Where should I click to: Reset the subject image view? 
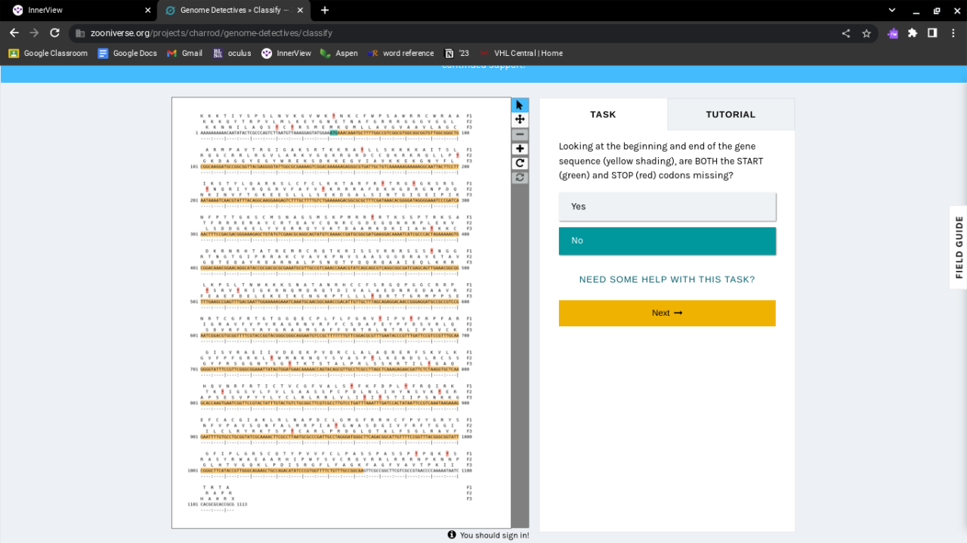click(520, 177)
